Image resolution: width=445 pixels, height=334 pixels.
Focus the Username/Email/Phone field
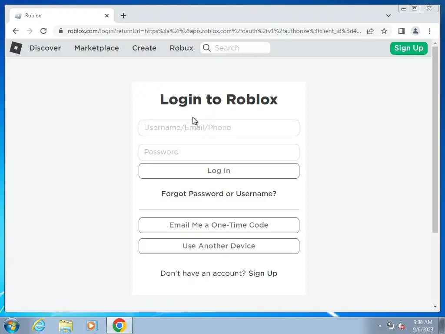tap(219, 128)
